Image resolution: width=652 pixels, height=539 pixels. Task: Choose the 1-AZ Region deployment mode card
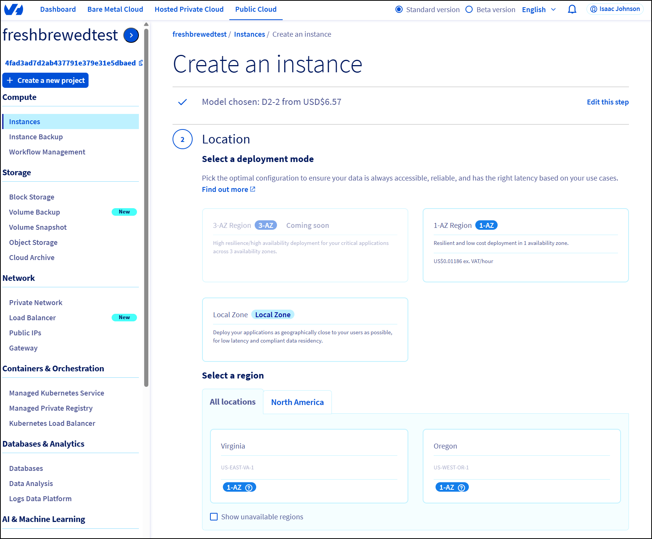525,245
